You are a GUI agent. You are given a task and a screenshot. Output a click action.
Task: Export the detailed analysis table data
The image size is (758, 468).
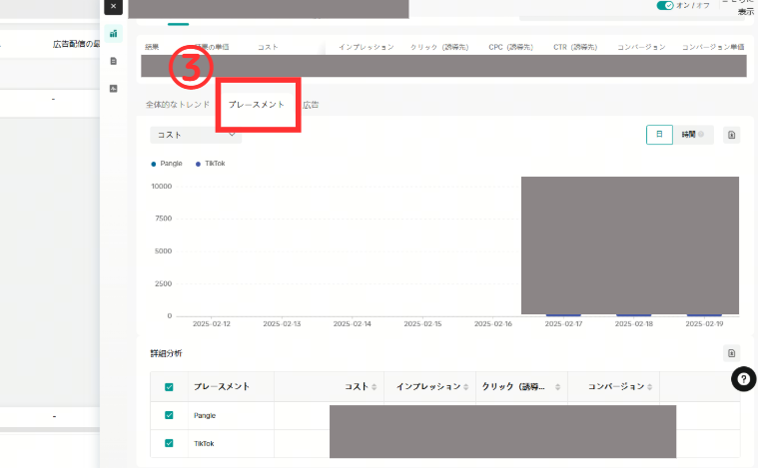tap(731, 353)
